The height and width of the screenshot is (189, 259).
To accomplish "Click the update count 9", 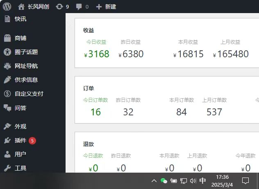I will (67, 7).
